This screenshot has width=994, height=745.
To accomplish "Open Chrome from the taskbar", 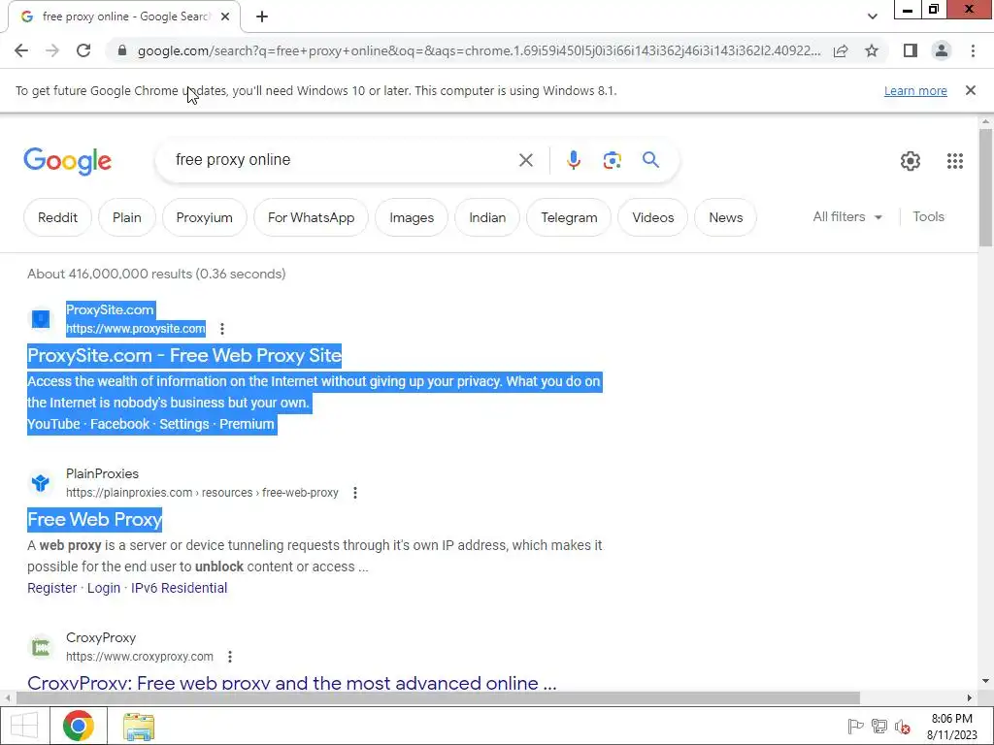I will (79, 726).
